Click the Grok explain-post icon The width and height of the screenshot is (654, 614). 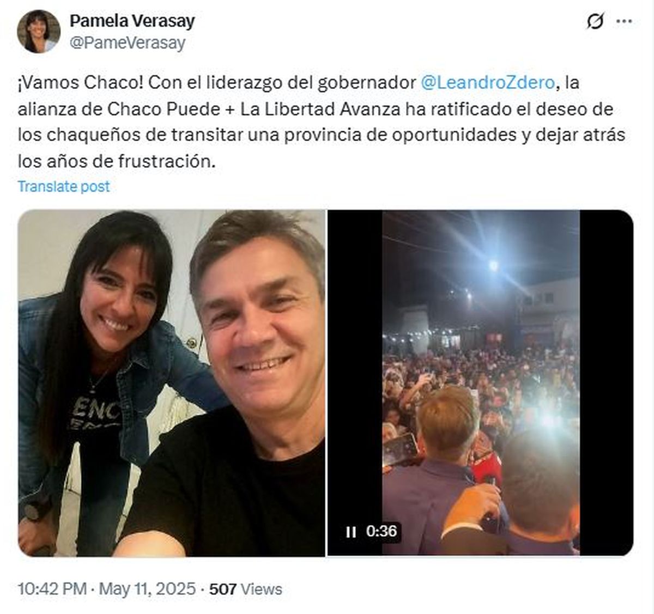(595, 22)
